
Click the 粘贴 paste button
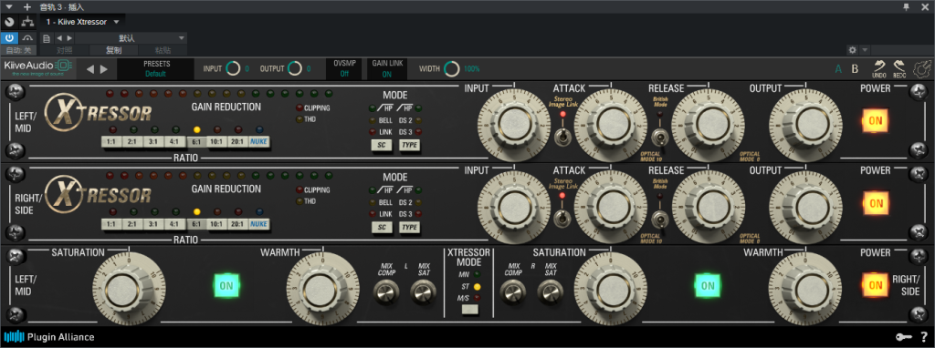[x=163, y=50]
